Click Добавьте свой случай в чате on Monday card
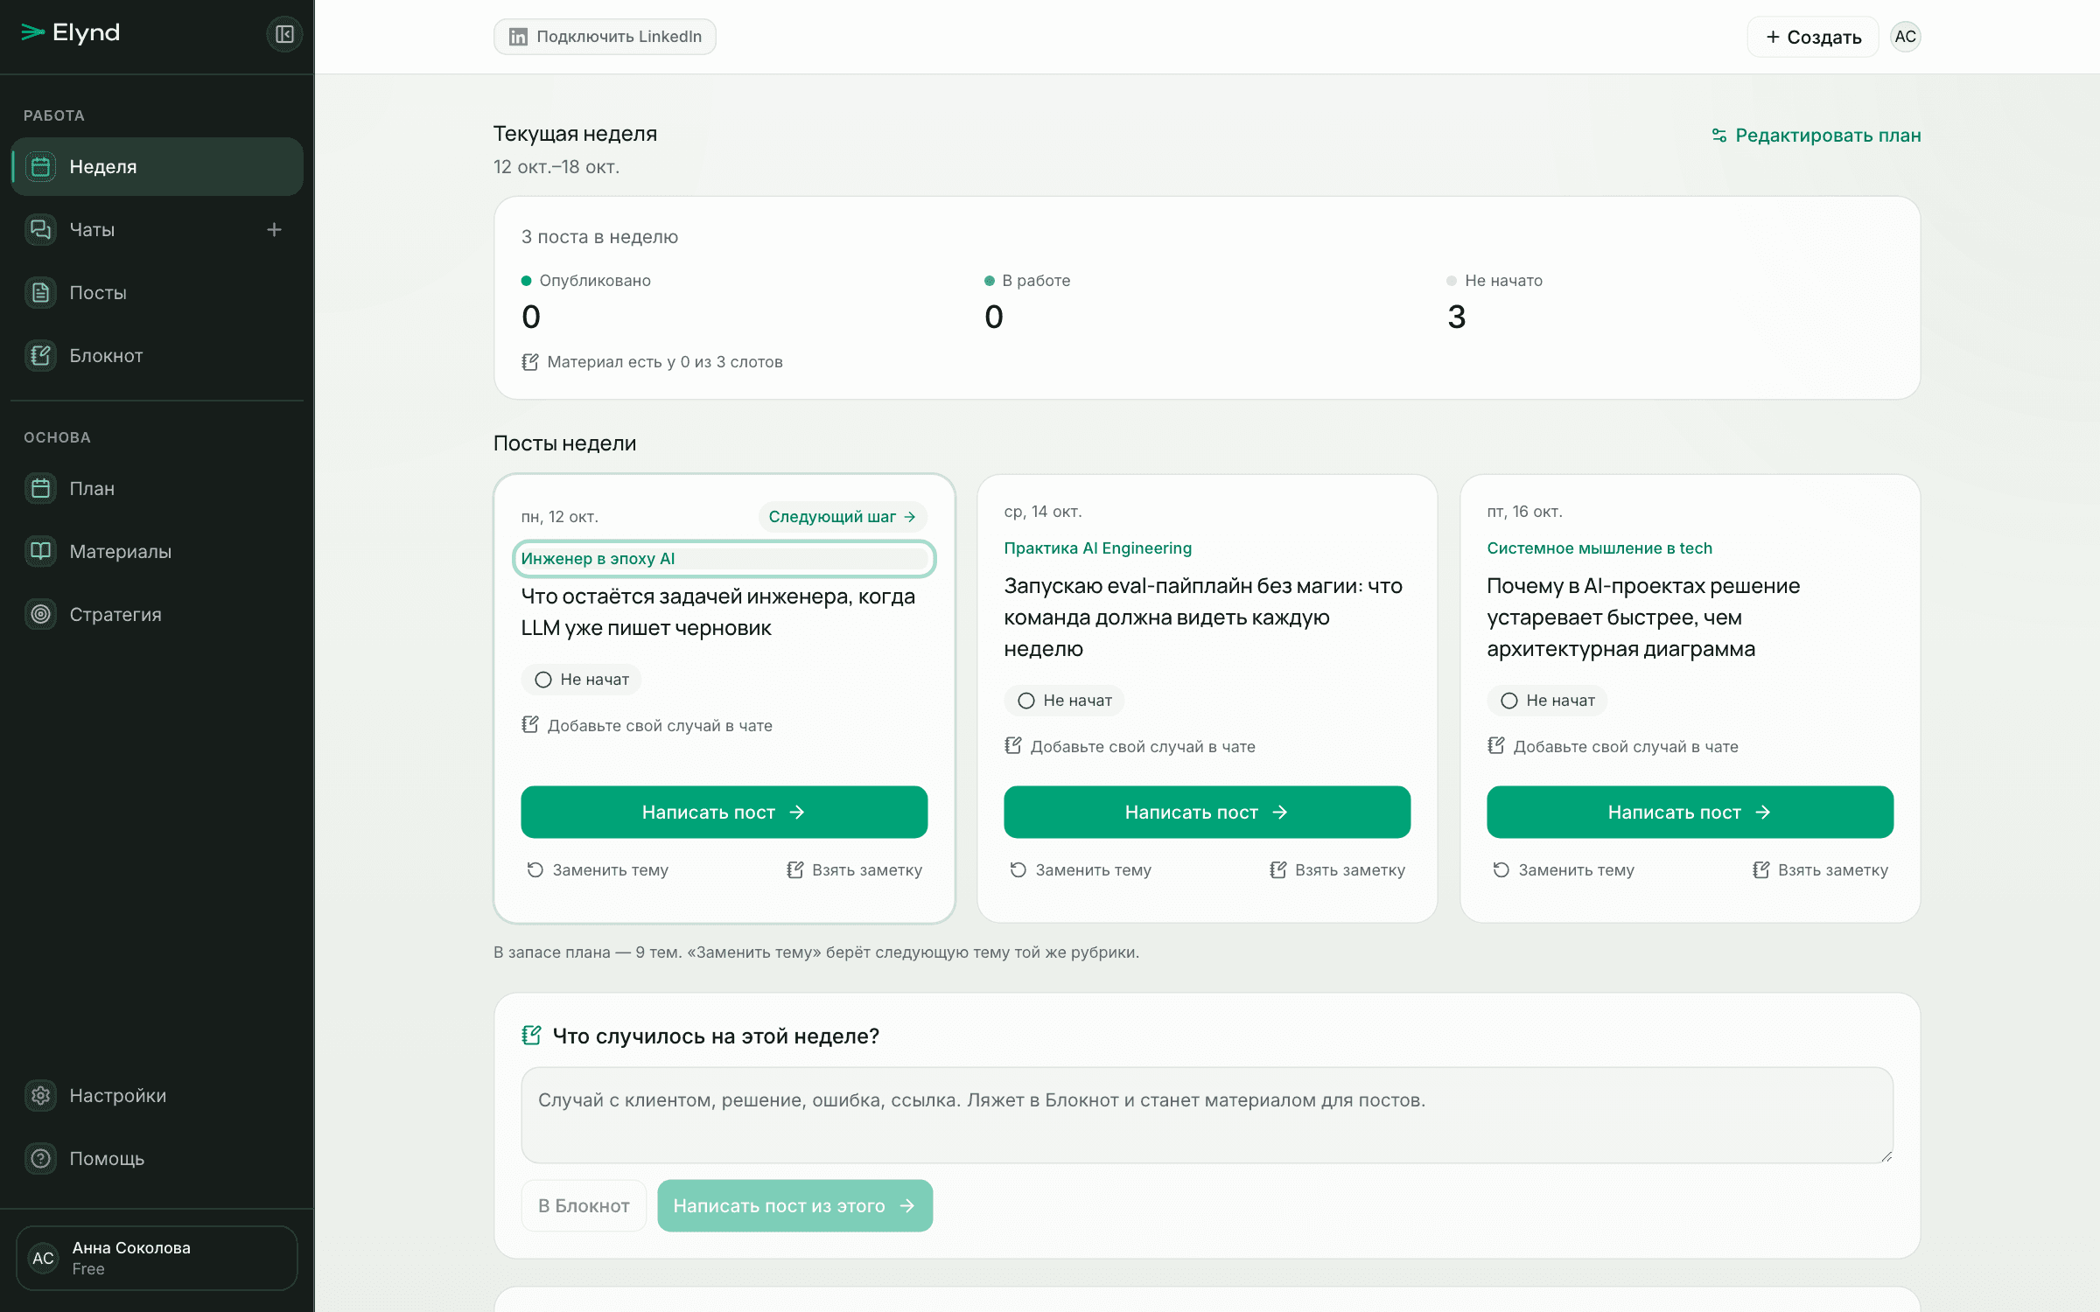 (647, 725)
